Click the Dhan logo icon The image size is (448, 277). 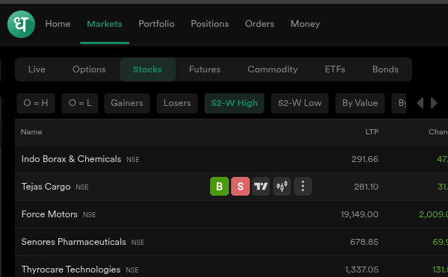pyautogui.click(x=21, y=24)
